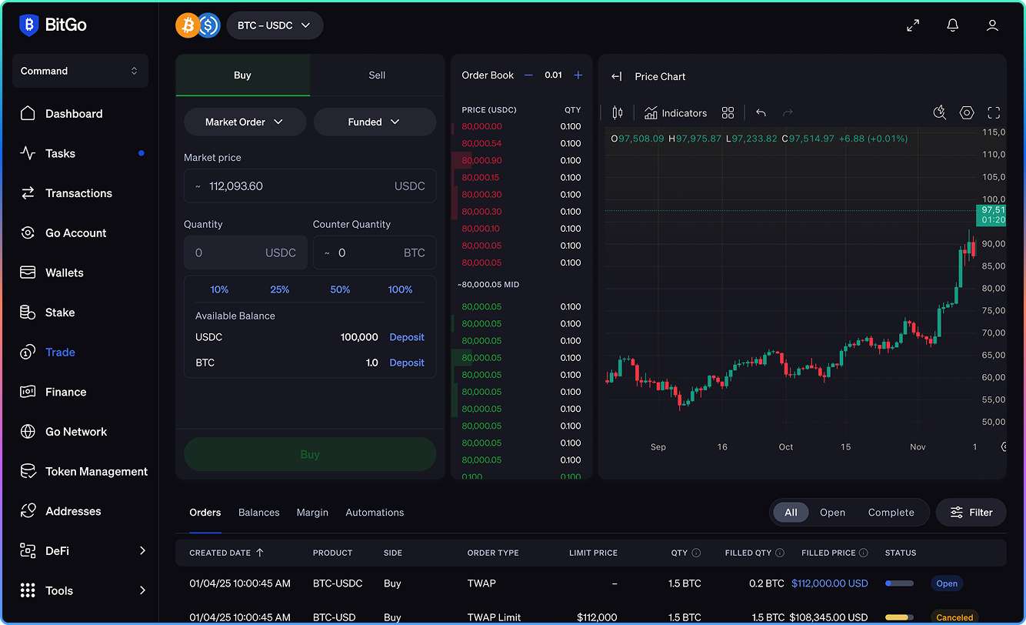The width and height of the screenshot is (1026, 625).
Task: Open the Market Order type dropdown
Action: (x=245, y=122)
